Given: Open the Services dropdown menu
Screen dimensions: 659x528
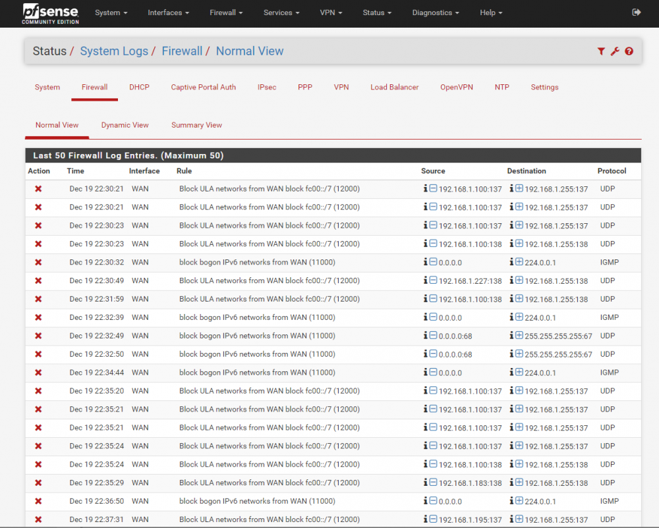Looking at the screenshot, I should tap(281, 13).
